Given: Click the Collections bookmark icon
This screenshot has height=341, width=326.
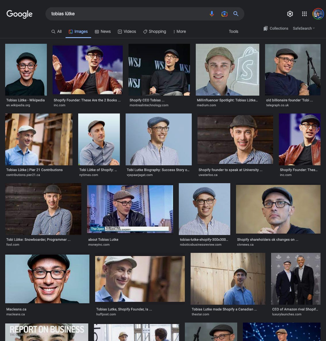Looking at the screenshot, I should coord(265,29).
